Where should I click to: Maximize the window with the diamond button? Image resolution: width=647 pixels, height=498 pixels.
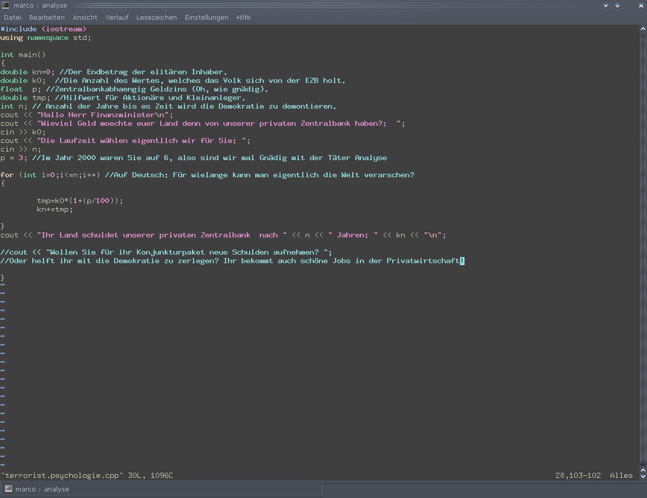pyautogui.click(x=617, y=6)
